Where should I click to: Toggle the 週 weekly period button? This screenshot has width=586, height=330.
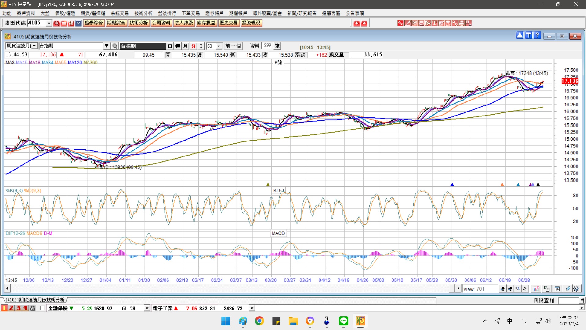click(178, 46)
